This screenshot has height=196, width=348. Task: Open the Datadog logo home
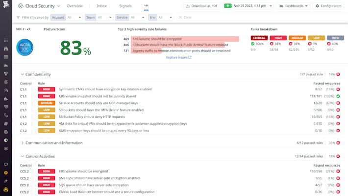(x=6, y=4)
